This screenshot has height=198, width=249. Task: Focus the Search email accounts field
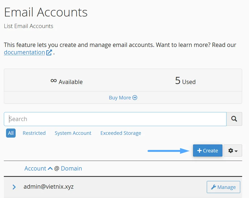pos(115,119)
